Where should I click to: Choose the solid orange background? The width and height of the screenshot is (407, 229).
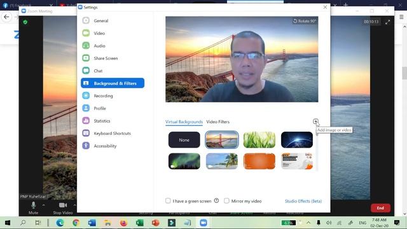(x=259, y=161)
